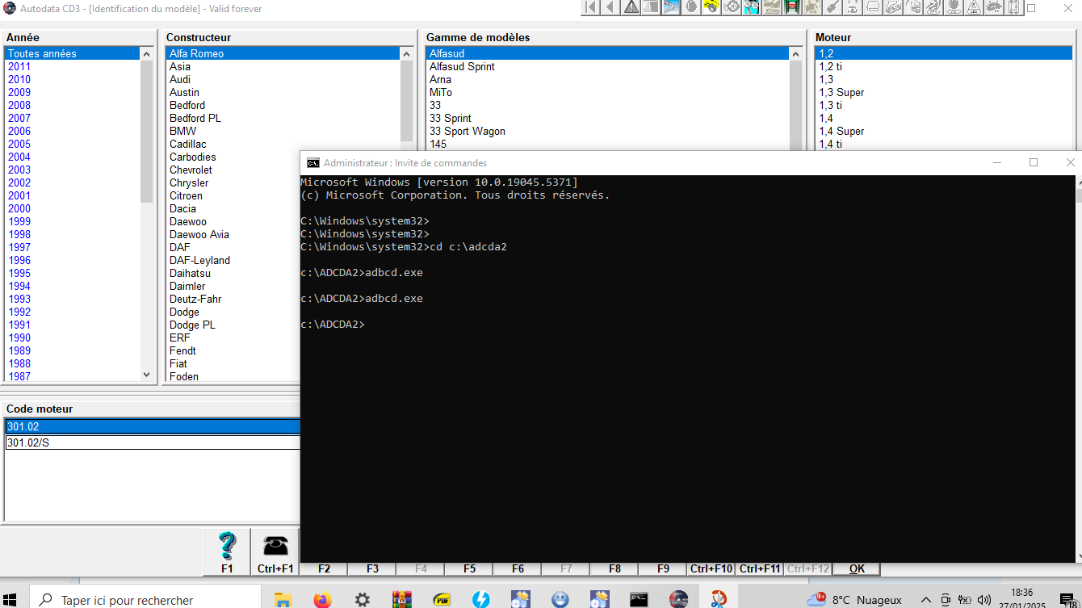The image size is (1082, 608).
Task: Open the blue smiley face taskbar app
Action: click(560, 599)
